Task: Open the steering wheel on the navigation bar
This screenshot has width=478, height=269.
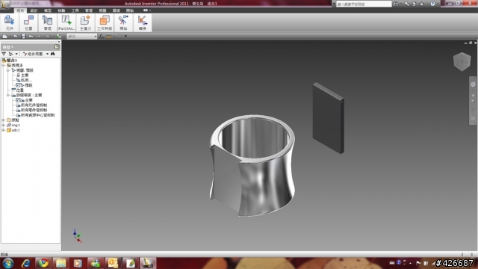Action: pyautogui.click(x=473, y=84)
